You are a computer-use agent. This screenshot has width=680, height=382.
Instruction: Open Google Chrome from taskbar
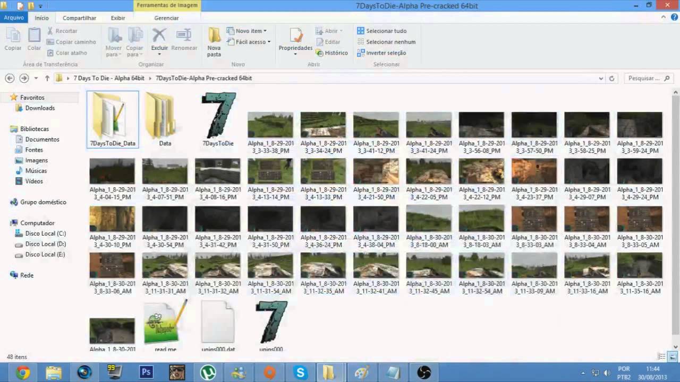point(22,372)
